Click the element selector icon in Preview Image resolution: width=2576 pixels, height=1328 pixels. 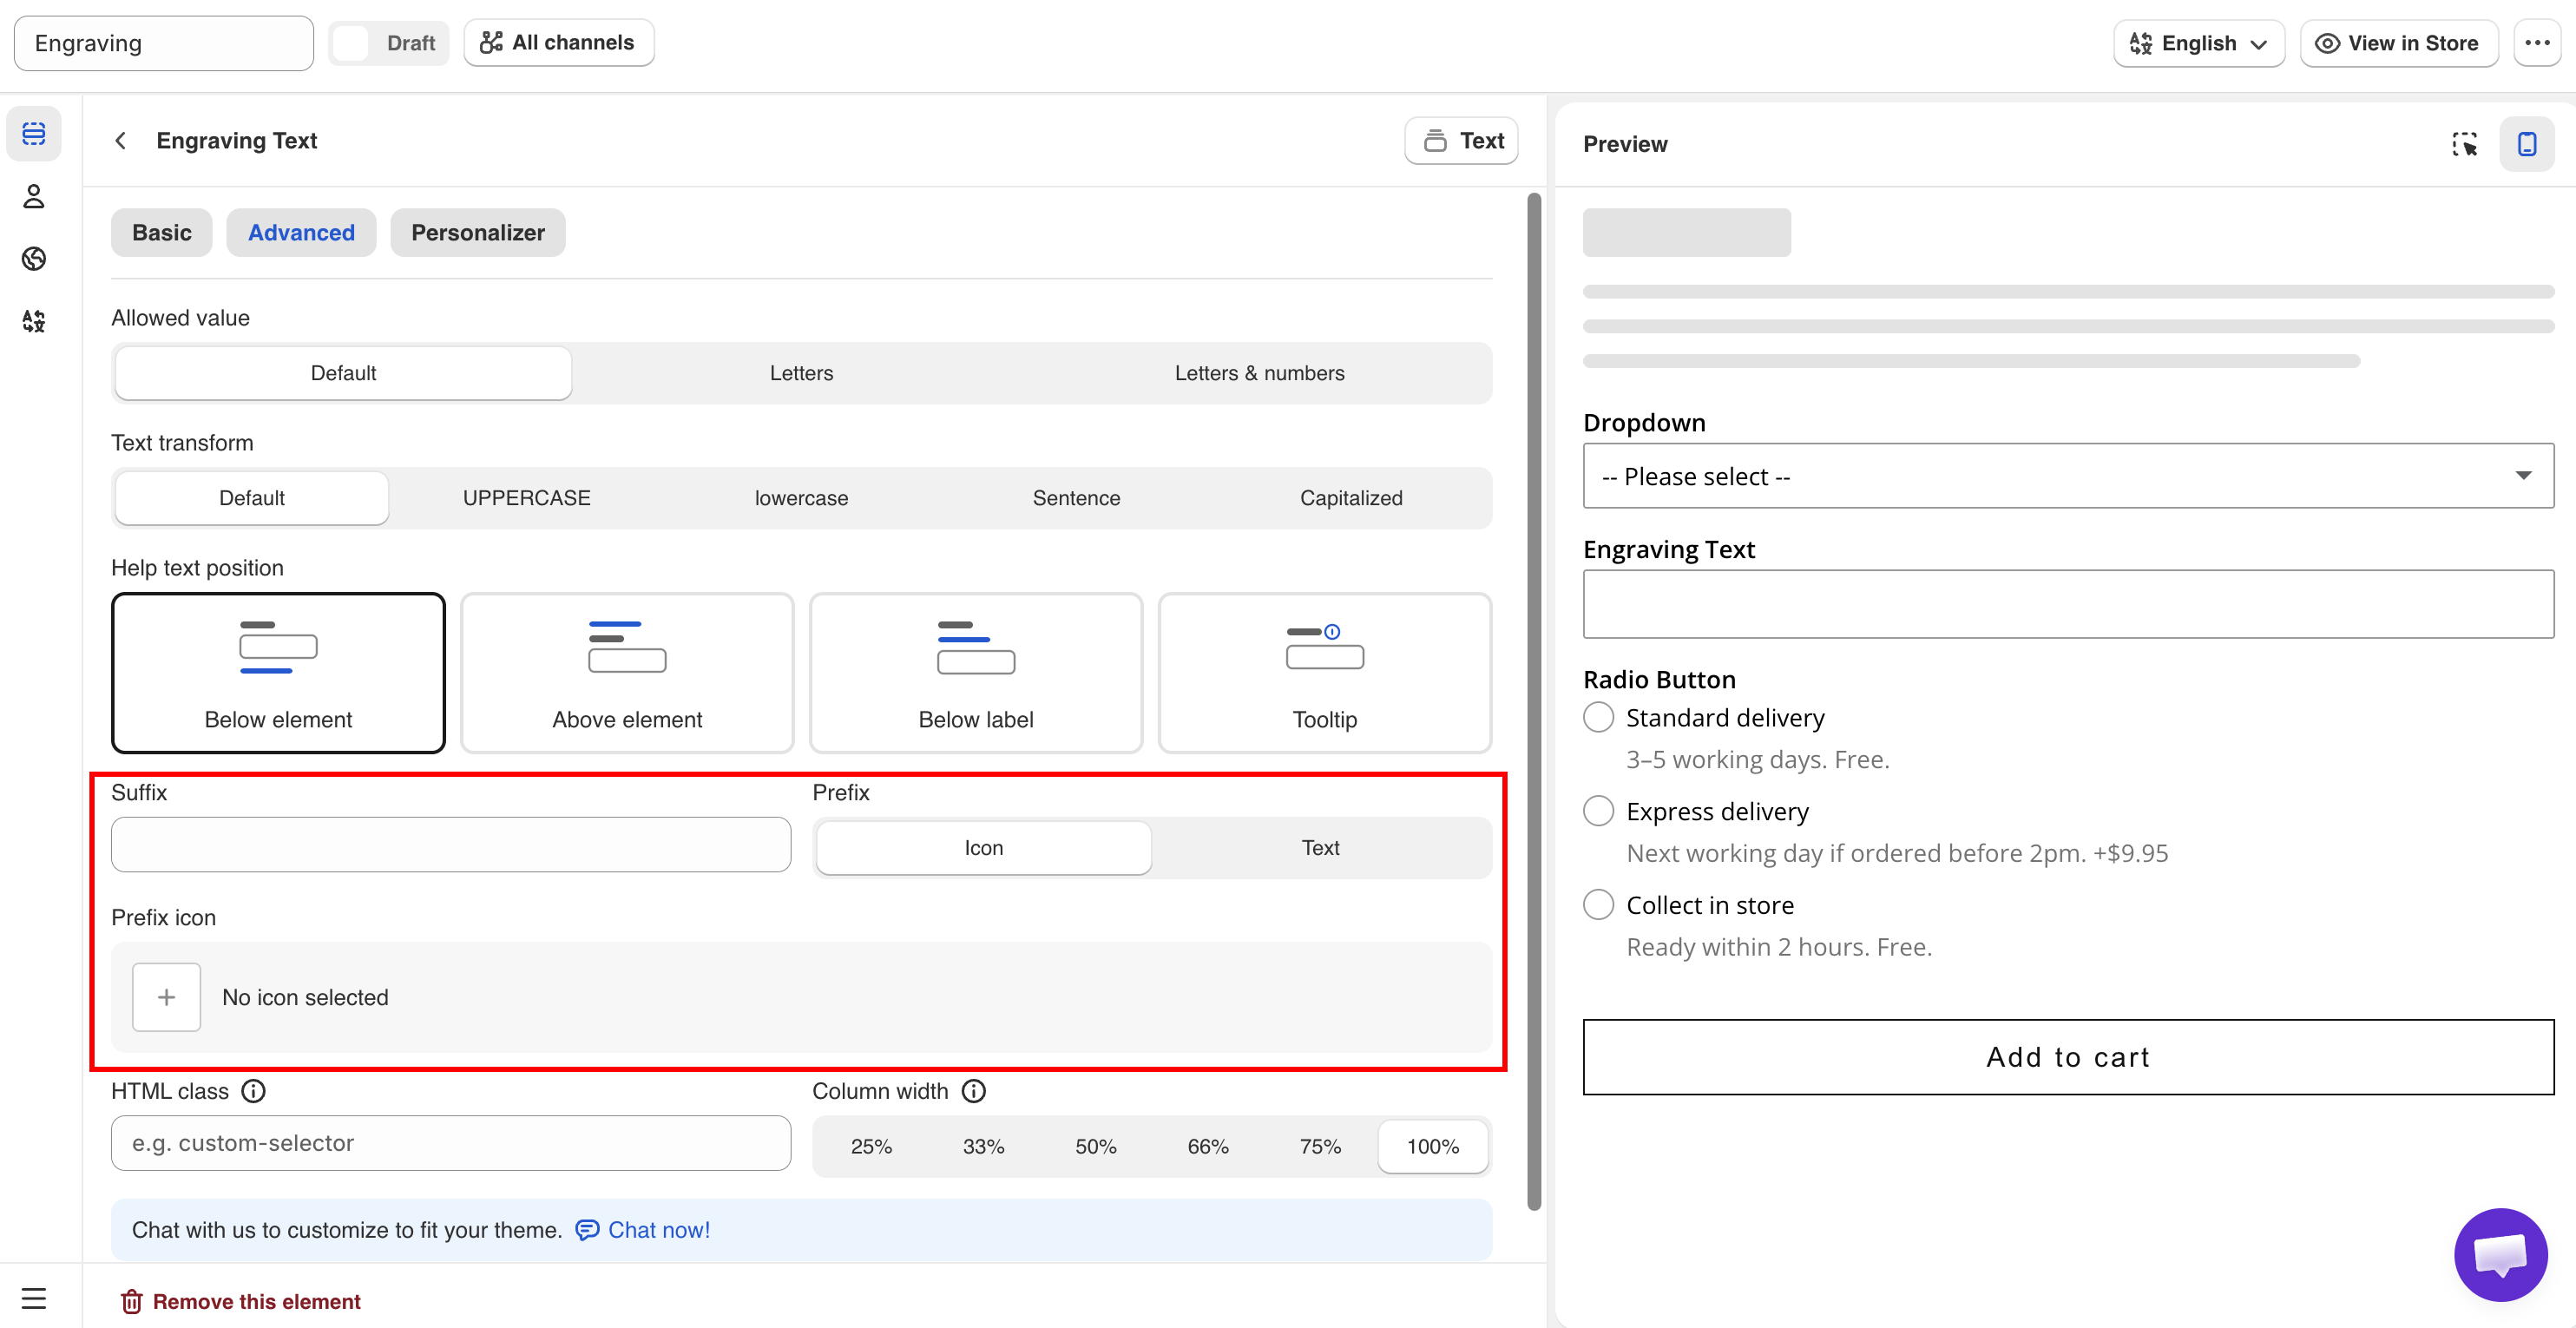click(x=2464, y=144)
